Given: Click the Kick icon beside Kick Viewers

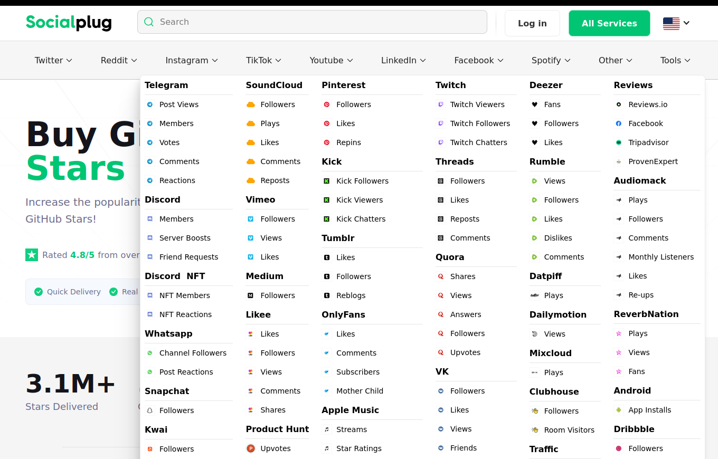Looking at the screenshot, I should [x=327, y=200].
